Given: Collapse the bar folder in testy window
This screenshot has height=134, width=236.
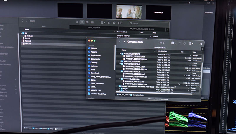Looking at the screenshot, I should 22,33.
